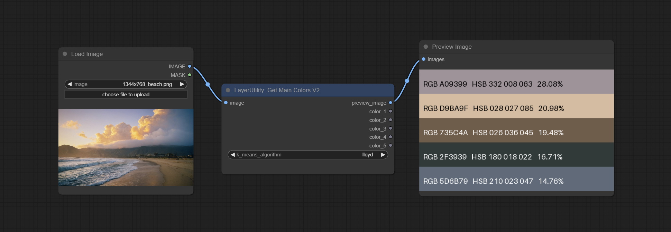Image resolution: width=671 pixels, height=232 pixels.
Task: Open the 1344x768_beach.png image selector
Action: [126, 84]
